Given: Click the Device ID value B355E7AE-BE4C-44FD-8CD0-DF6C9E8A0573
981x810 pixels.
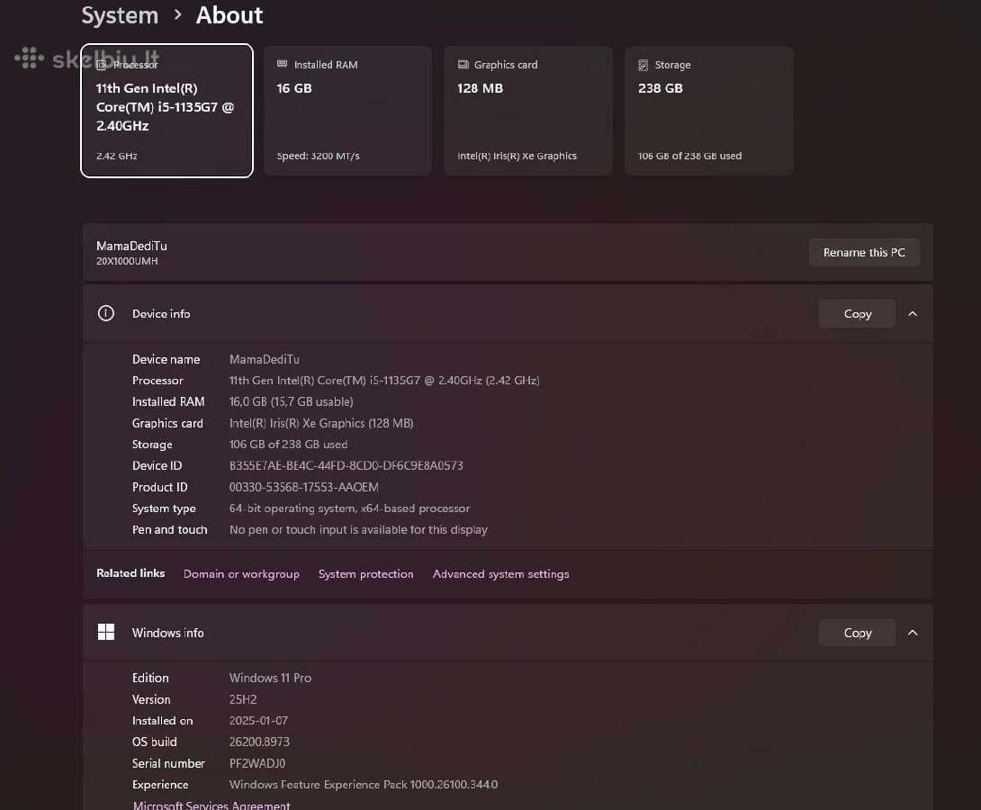Looking at the screenshot, I should pos(346,465).
